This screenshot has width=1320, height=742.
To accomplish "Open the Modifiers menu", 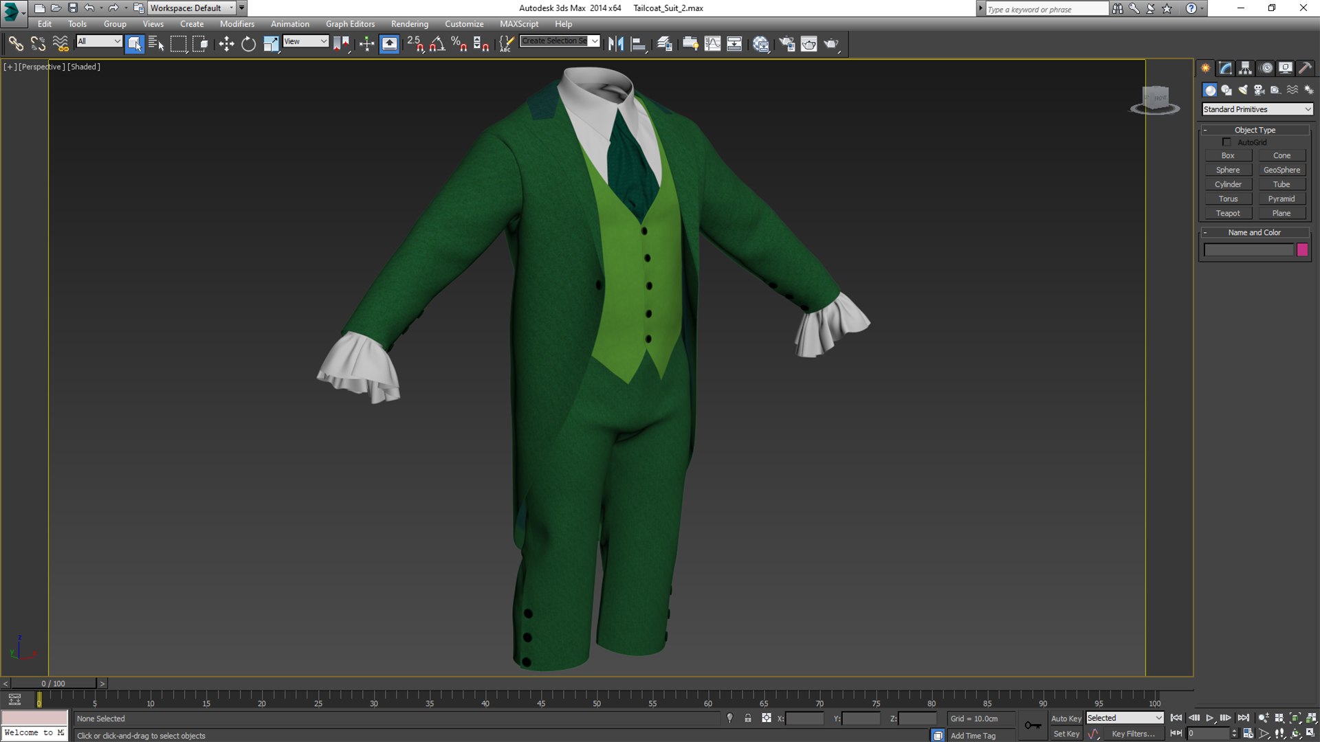I will pos(236,24).
